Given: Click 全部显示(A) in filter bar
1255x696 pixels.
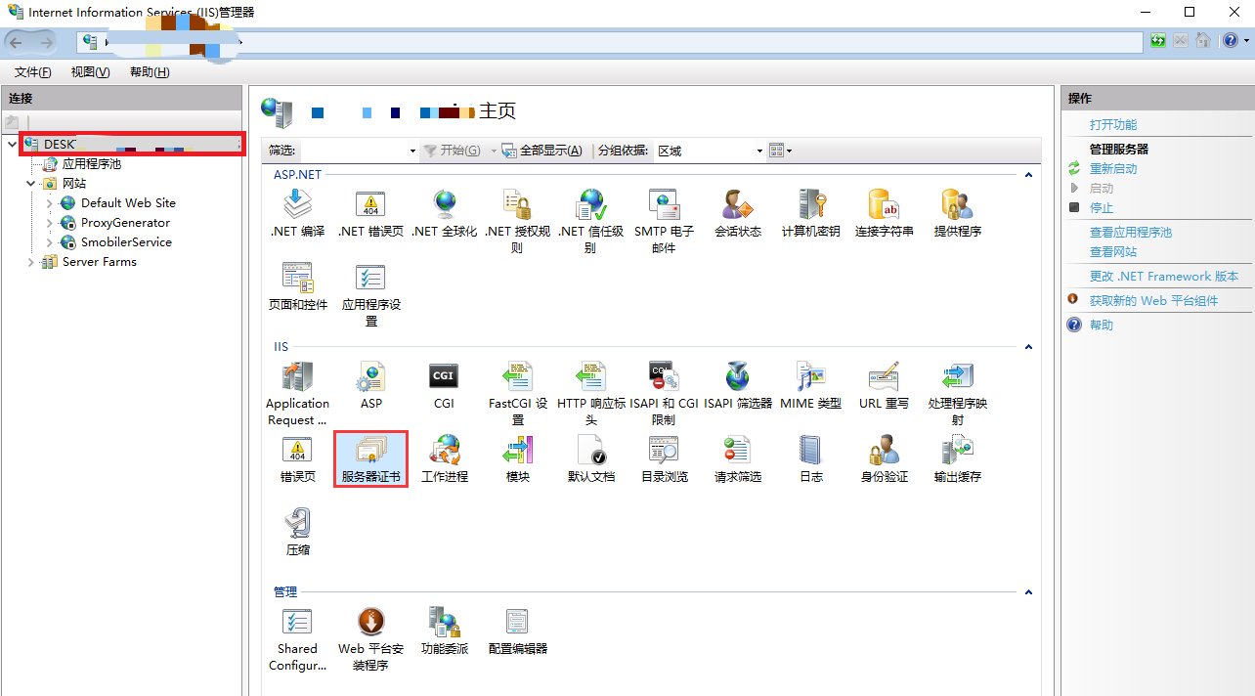Looking at the screenshot, I should coord(542,151).
